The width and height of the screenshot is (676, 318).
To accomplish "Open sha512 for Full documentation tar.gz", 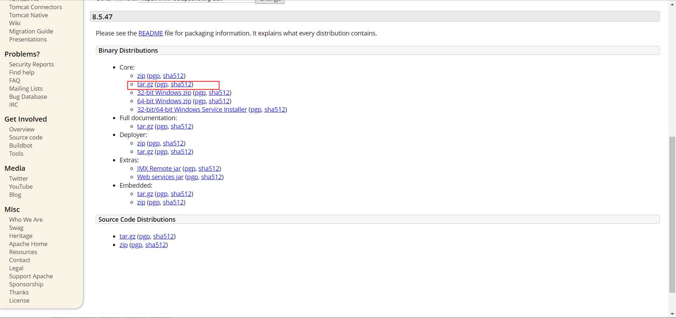I will tap(181, 126).
